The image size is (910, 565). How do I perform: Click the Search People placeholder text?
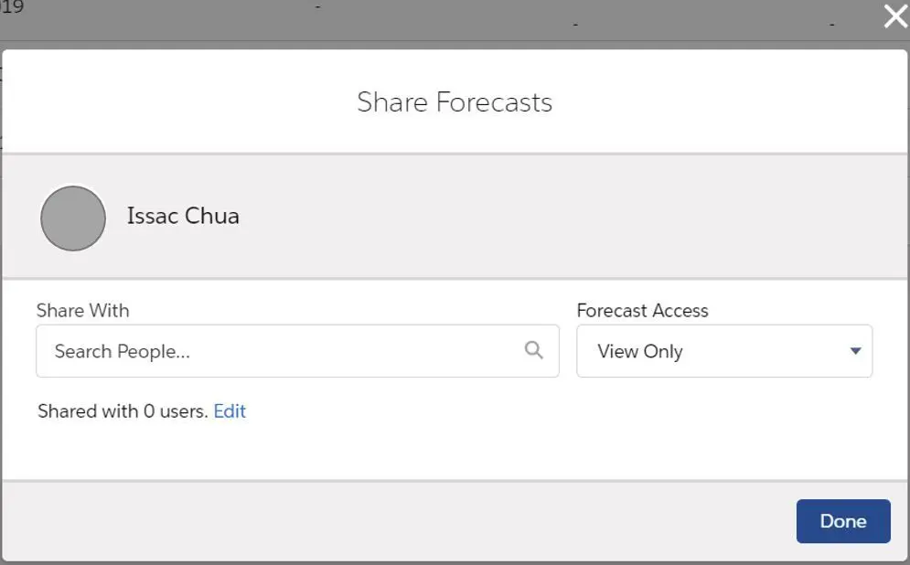point(122,351)
